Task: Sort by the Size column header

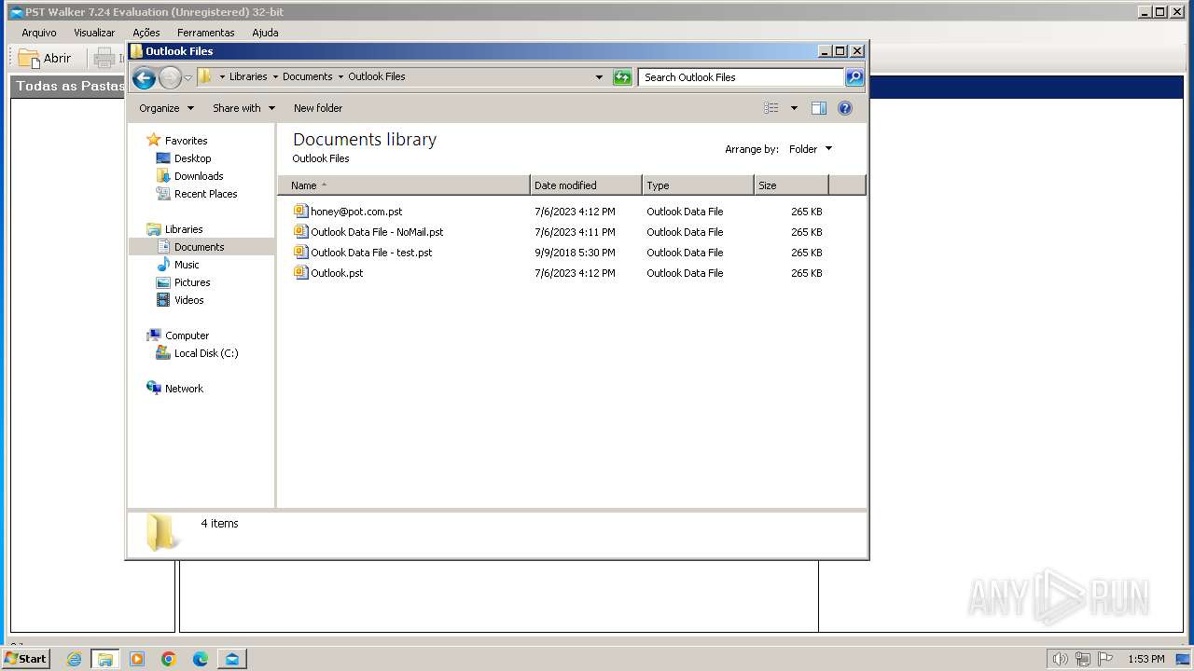Action: click(791, 185)
